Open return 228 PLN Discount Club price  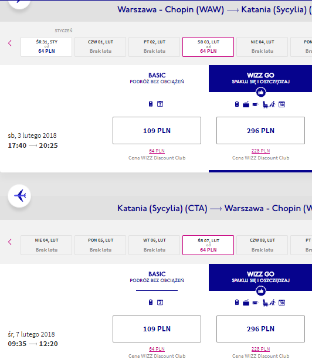pos(260,349)
